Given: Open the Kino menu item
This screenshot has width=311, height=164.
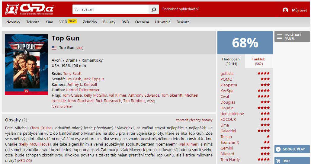Looking at the screenshot, I should coord(50,22).
